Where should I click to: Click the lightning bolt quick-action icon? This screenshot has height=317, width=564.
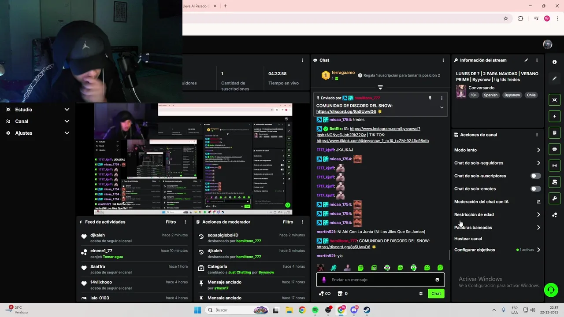pyautogui.click(x=554, y=116)
